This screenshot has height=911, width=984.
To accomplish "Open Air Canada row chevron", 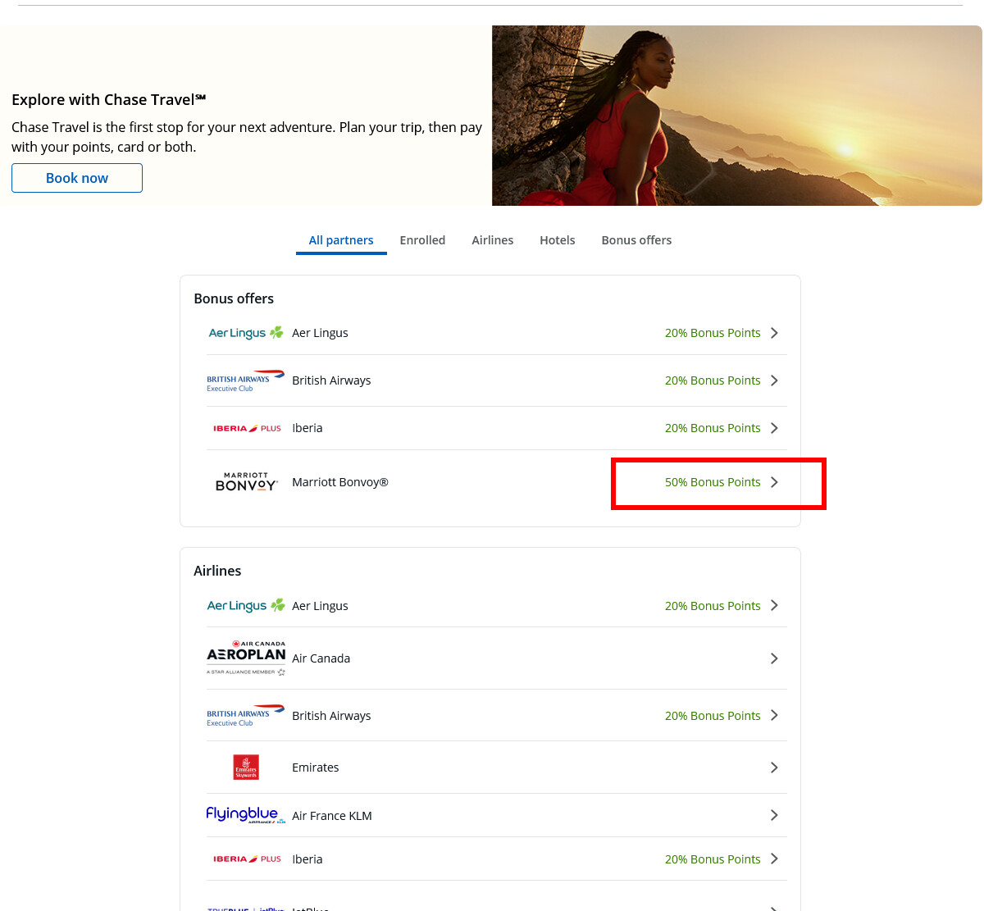I will pyautogui.click(x=774, y=658).
